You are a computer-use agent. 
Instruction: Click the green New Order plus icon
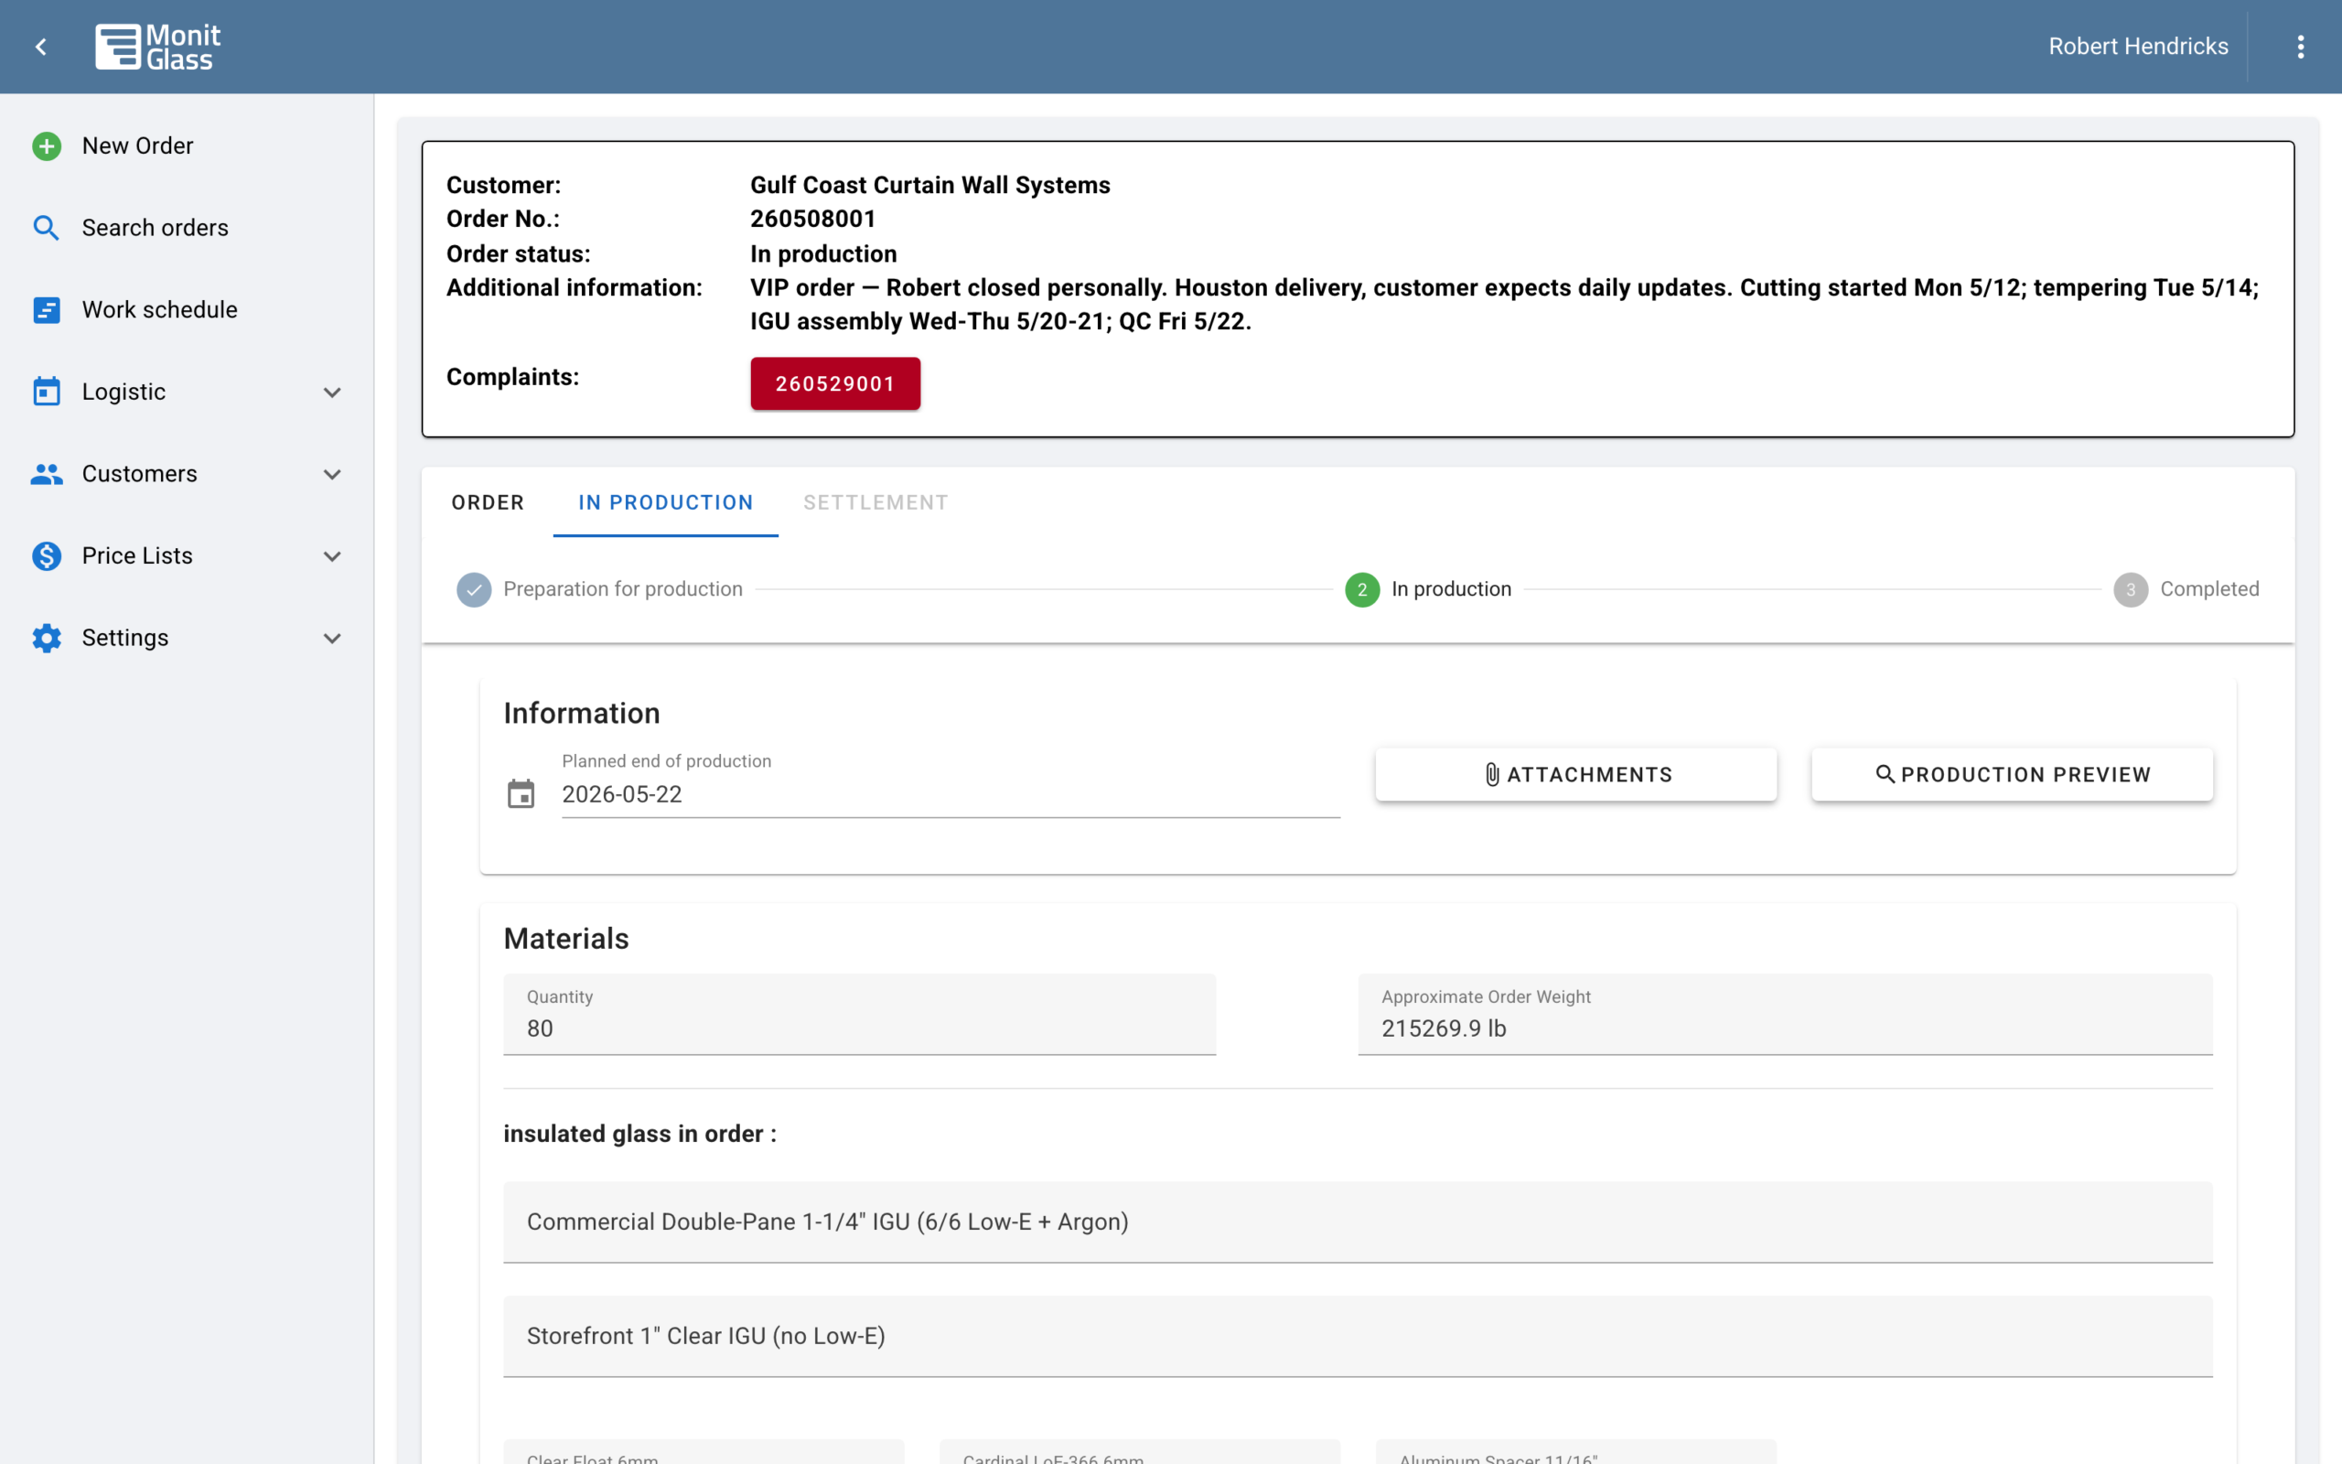pyautogui.click(x=47, y=146)
